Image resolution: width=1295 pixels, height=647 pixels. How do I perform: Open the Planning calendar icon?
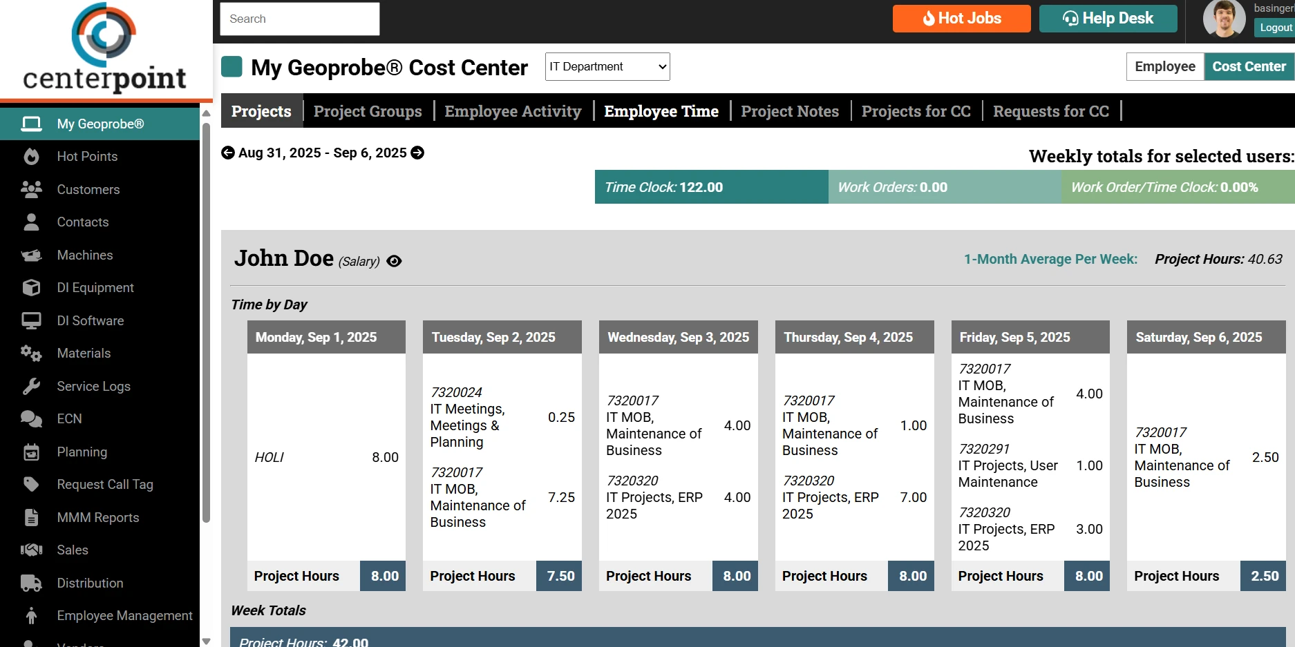click(x=31, y=452)
